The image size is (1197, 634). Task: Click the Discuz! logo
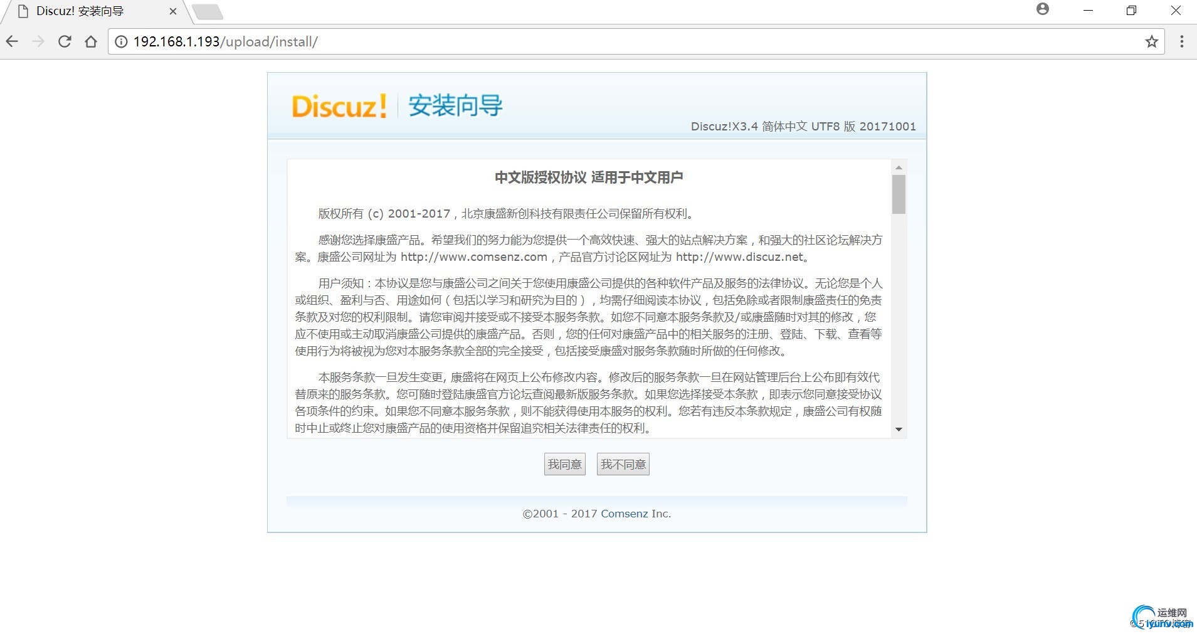pos(339,106)
